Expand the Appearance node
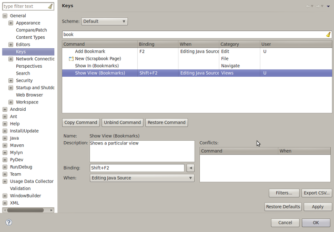Screen dimensions: 334x232 point(11,23)
